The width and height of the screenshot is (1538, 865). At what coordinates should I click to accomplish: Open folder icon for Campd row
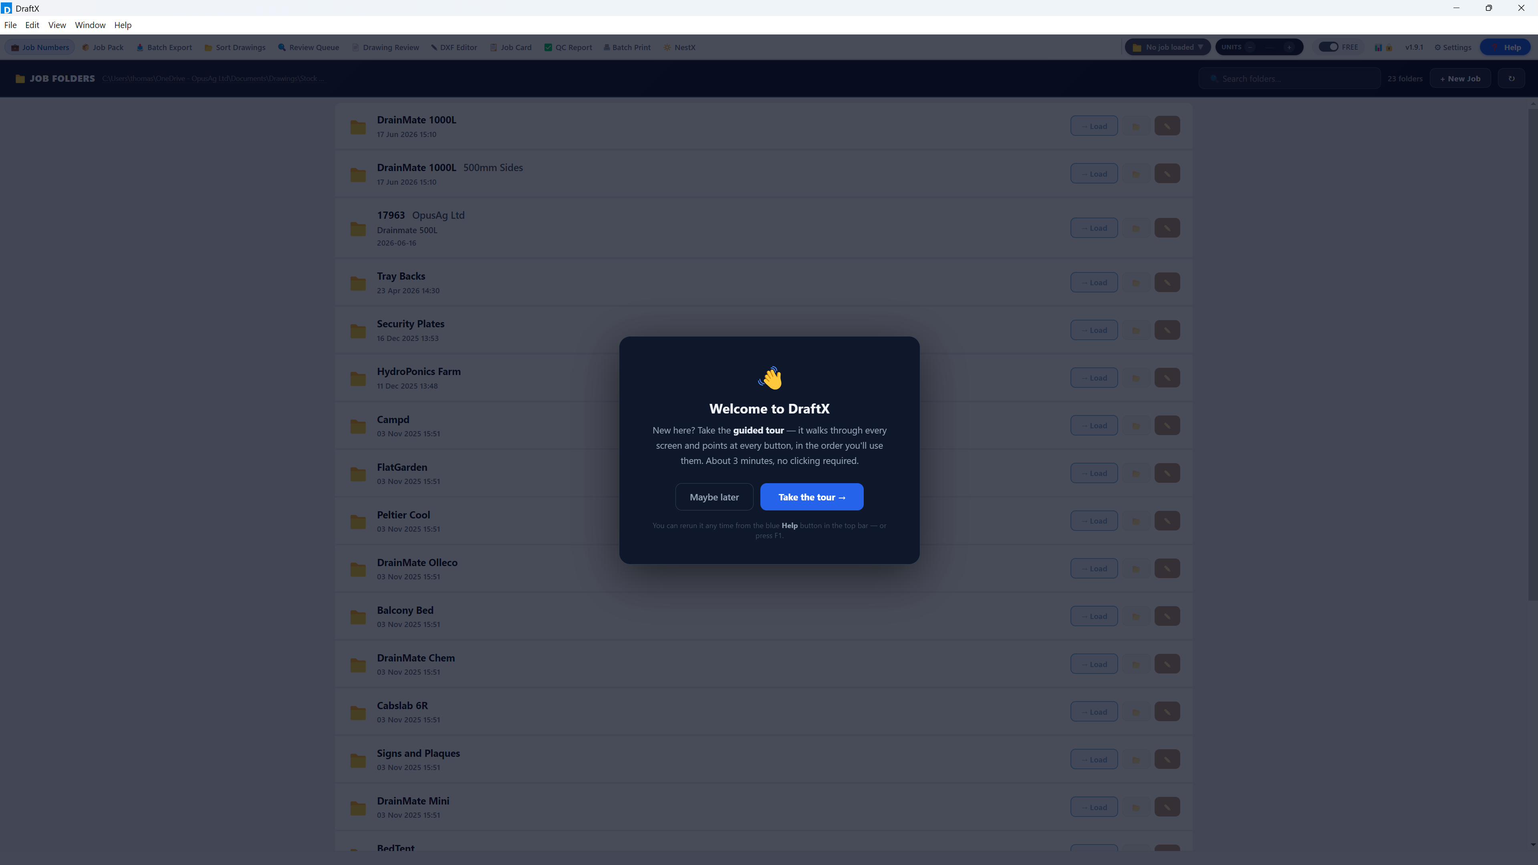click(1136, 425)
